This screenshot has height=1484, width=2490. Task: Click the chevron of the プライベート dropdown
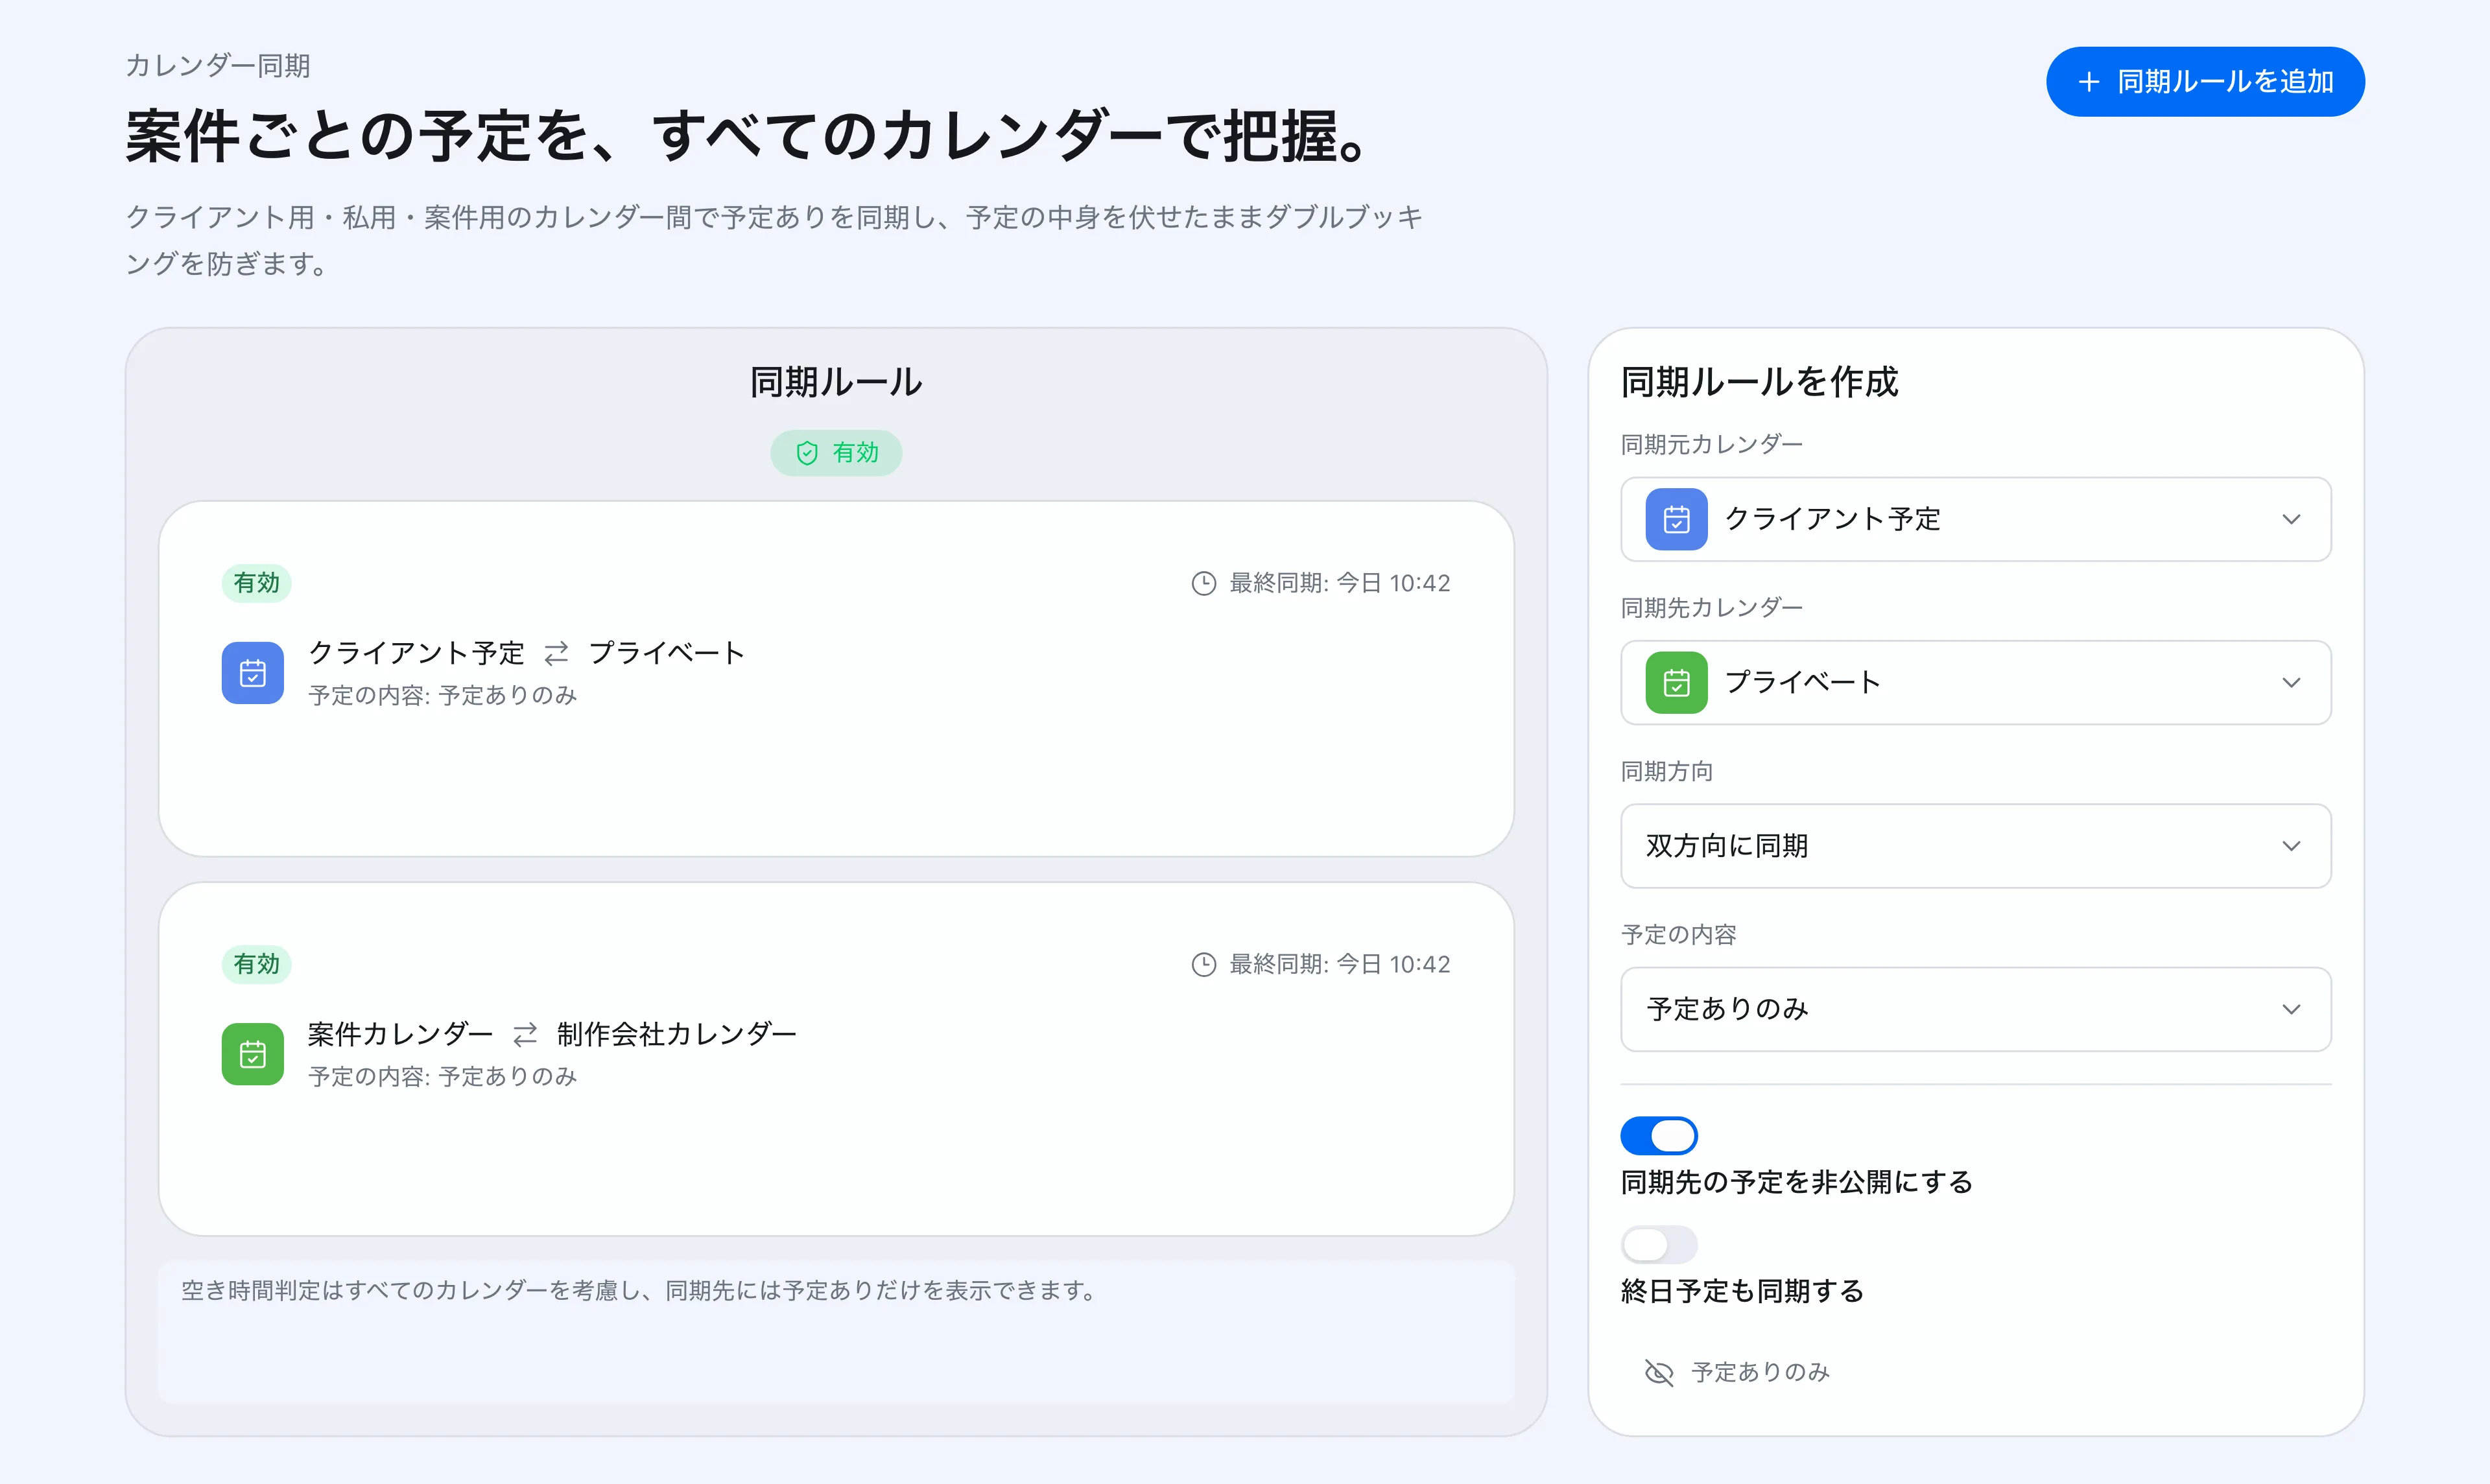[x=2291, y=683]
